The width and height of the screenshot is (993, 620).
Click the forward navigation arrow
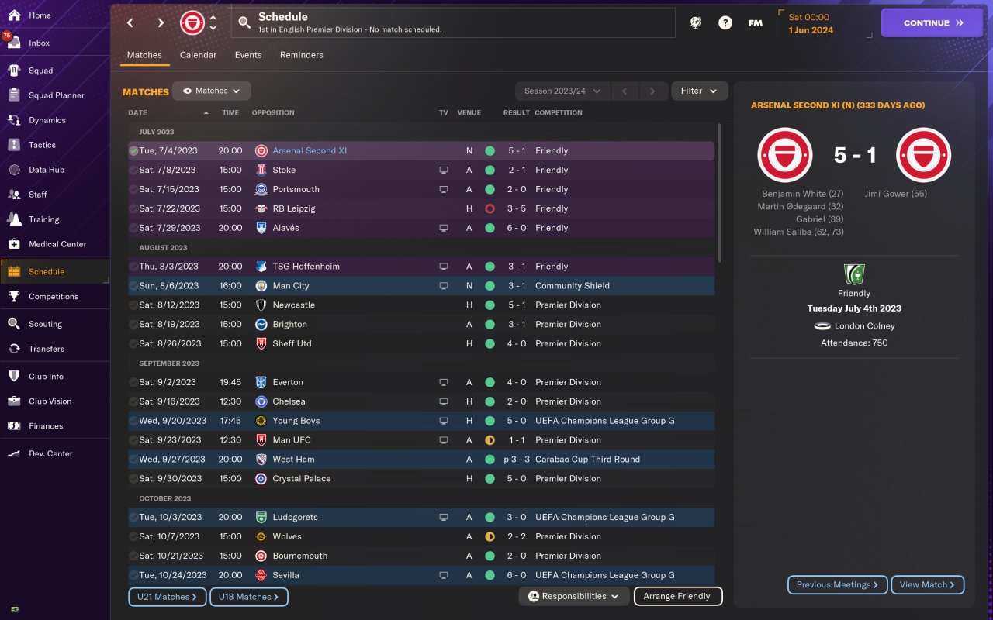click(161, 22)
